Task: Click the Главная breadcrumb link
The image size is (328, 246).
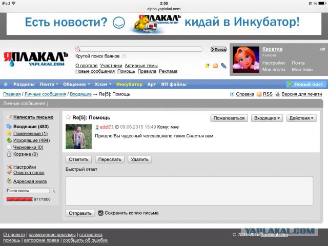Action: [x=12, y=94]
